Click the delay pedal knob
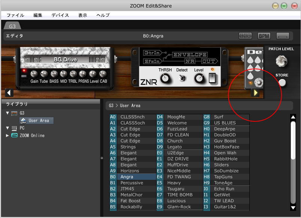301x218 pixels. coord(259,82)
